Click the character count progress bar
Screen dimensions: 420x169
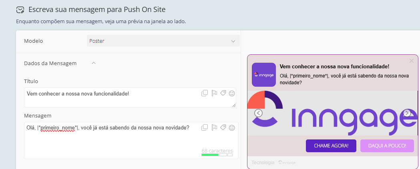pos(217,155)
